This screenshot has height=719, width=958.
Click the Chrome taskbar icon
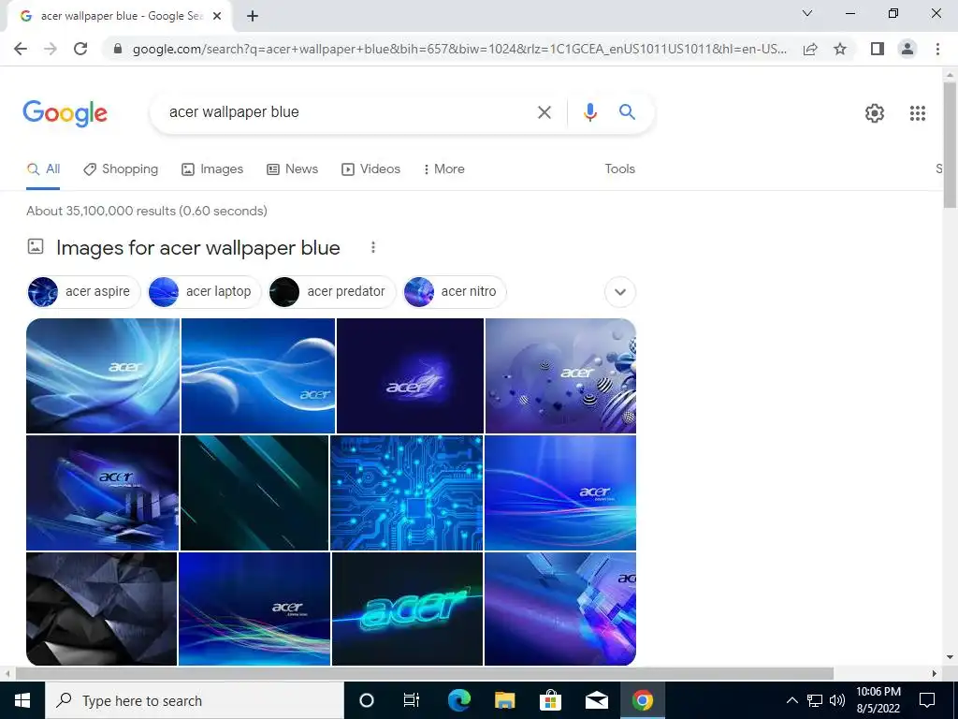point(642,700)
